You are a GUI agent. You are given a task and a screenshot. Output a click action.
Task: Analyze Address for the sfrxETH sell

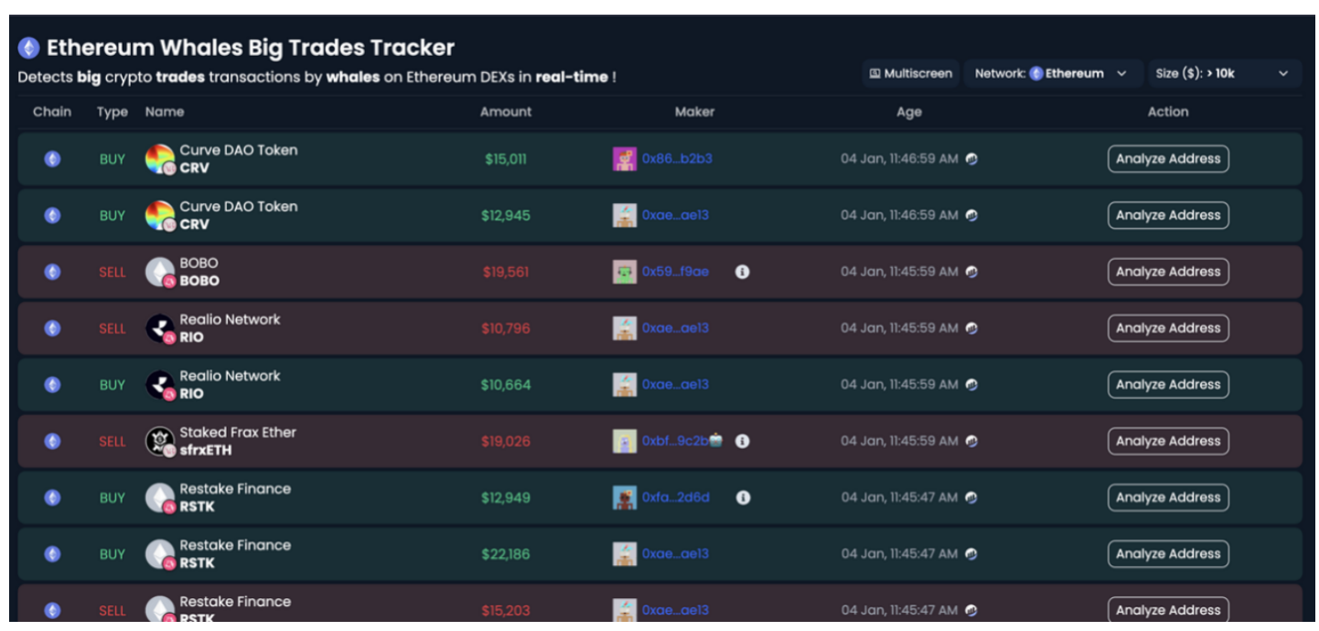tap(1168, 441)
